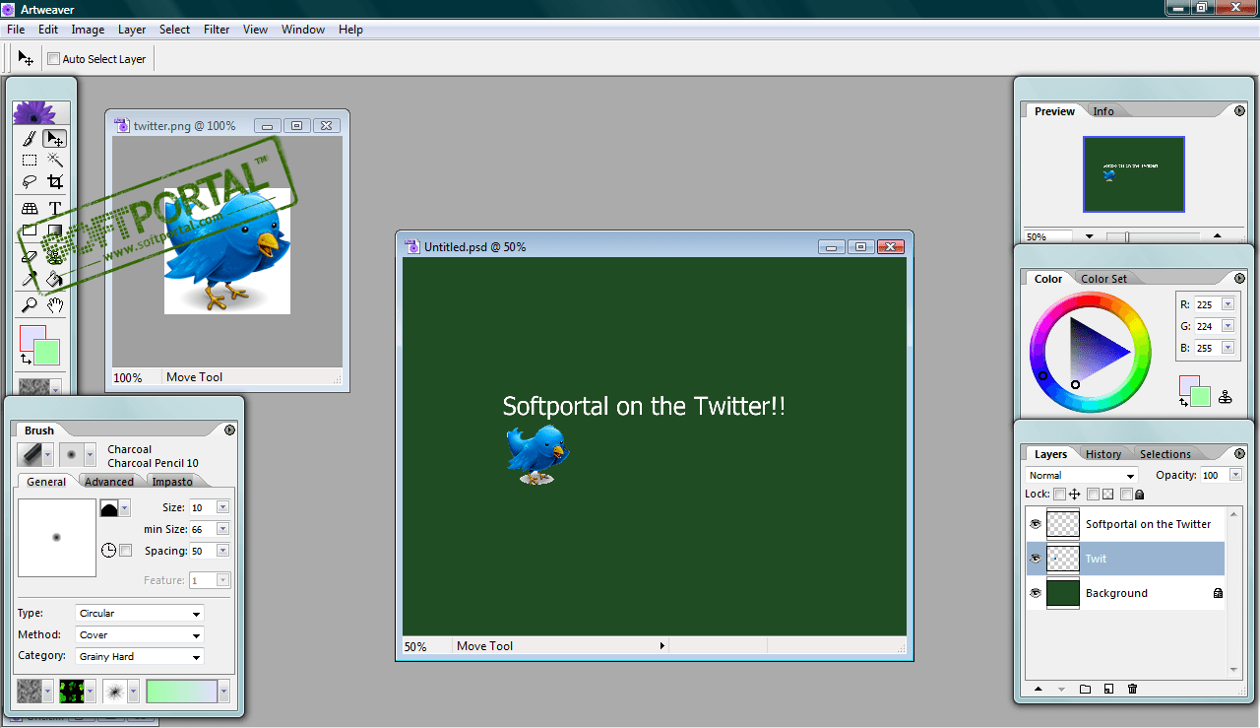The height and width of the screenshot is (728, 1260).
Task: Open the Type dropdown showing Circular
Action: [140, 613]
